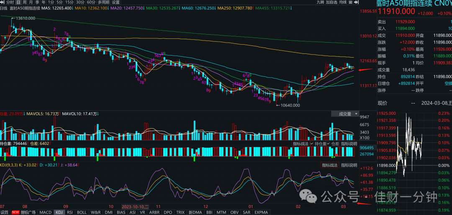Click the 加自选 add to watchlist button
This screenshot has width=452, height=215.
point(331,2)
